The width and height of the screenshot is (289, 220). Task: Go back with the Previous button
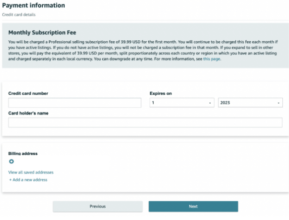click(x=97, y=207)
